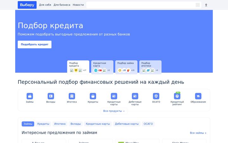Click the +5 counter in Кредитная карта card
Screen dimensions: 228x143
coord(109,70)
